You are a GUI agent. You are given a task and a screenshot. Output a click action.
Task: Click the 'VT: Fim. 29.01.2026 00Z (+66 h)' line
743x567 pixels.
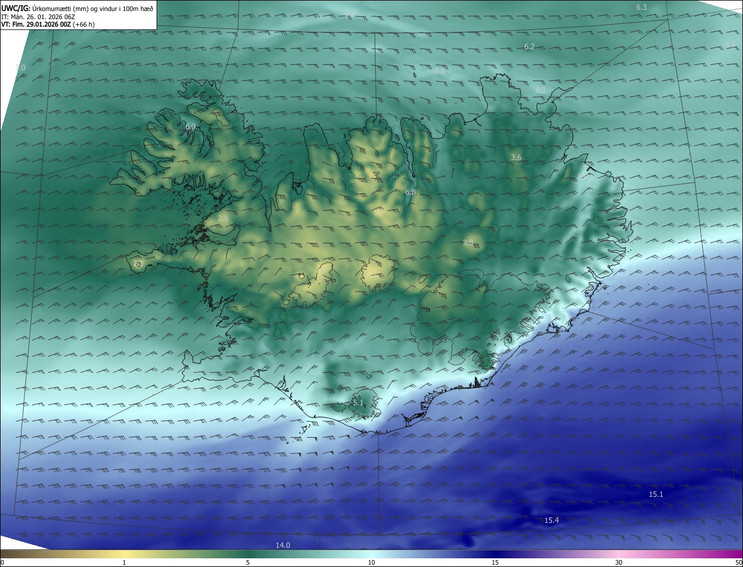48,24
